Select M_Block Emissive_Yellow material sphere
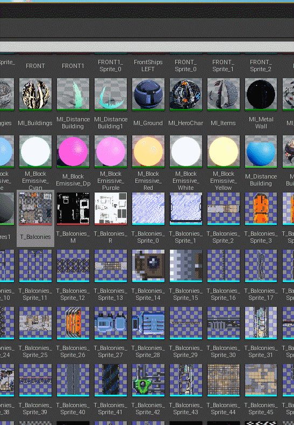Viewport: 294px width, 425px height. 223,152
